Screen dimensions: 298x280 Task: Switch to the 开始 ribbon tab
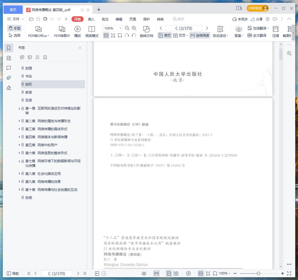tap(78, 19)
